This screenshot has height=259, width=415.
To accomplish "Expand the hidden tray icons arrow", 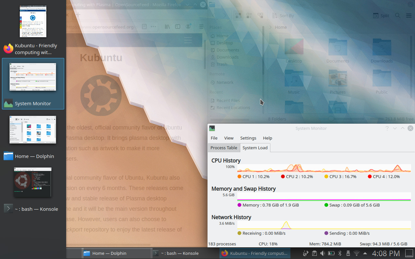I will click(x=365, y=253).
